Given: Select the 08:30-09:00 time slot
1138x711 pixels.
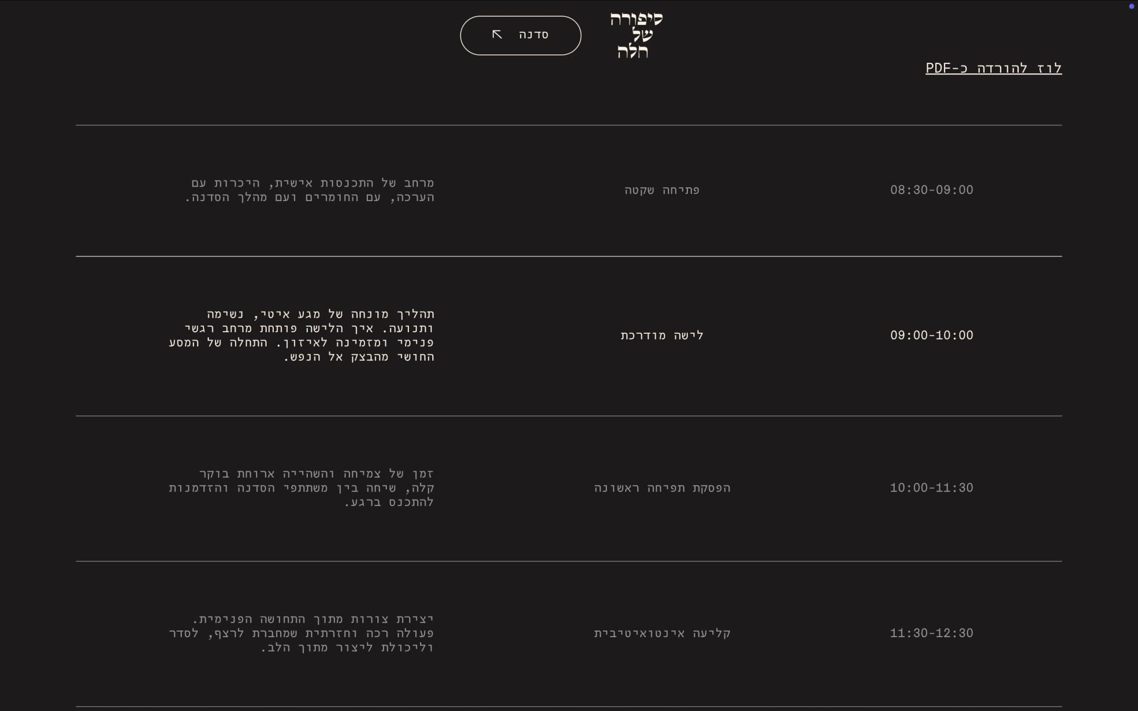Looking at the screenshot, I should click(931, 190).
